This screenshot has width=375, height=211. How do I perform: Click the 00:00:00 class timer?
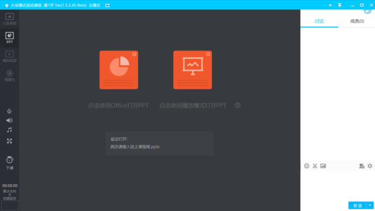(x=10, y=185)
